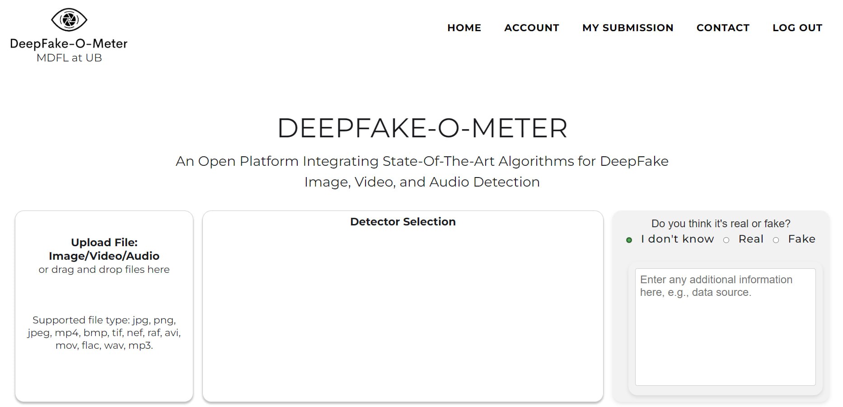
Task: Click the "Real" option label text
Action: pos(751,239)
